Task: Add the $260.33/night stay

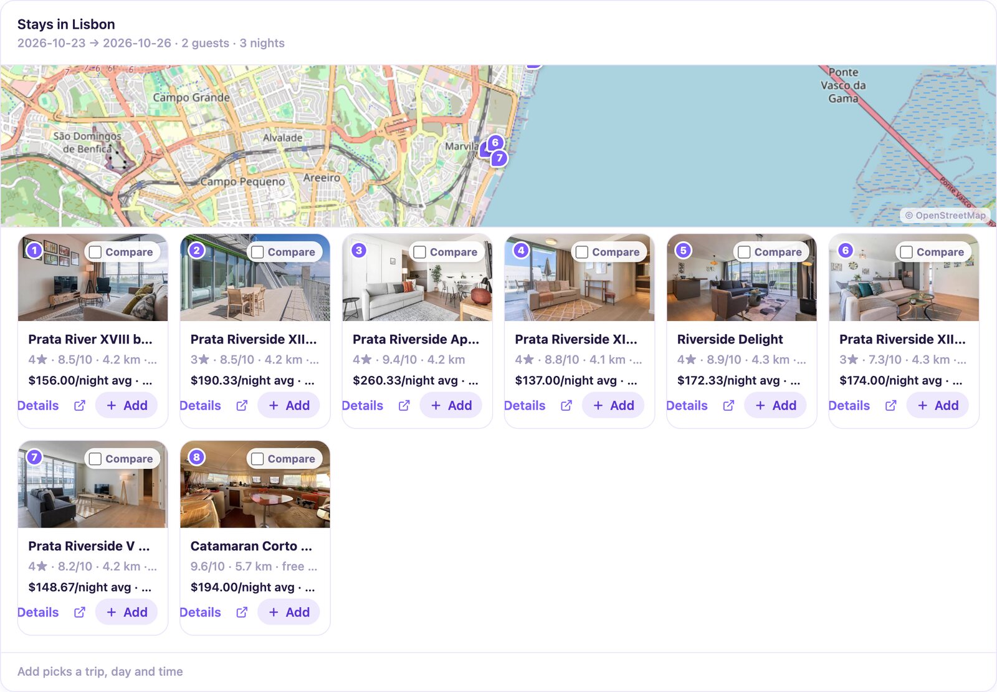Action: click(x=451, y=405)
